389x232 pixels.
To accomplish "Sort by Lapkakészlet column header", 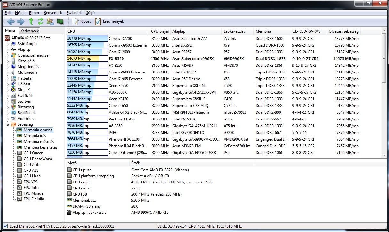I will [x=237, y=31].
